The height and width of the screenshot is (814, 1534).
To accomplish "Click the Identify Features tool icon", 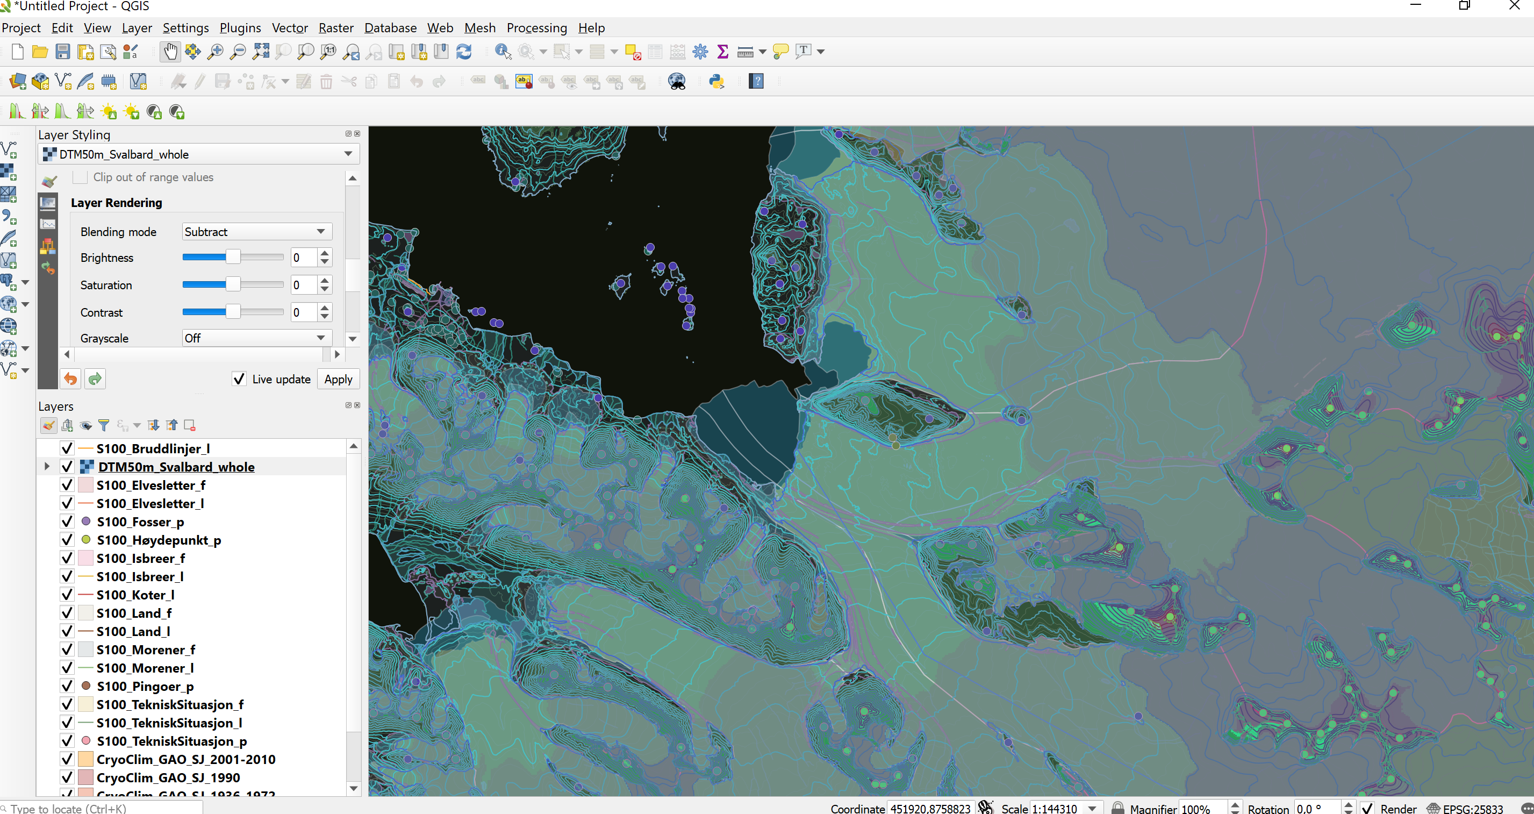I will pos(503,52).
